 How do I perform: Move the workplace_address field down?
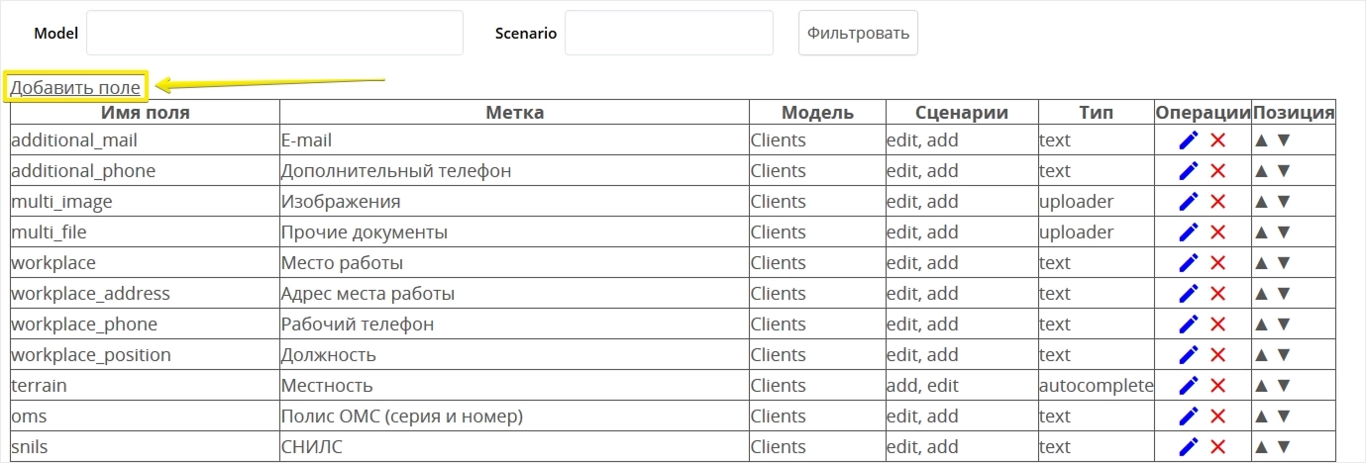coord(1284,294)
